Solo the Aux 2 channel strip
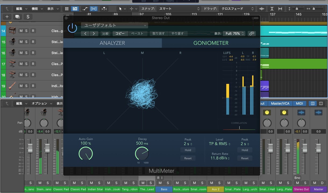Screen dimensions: 328x193 click(x=219, y=183)
